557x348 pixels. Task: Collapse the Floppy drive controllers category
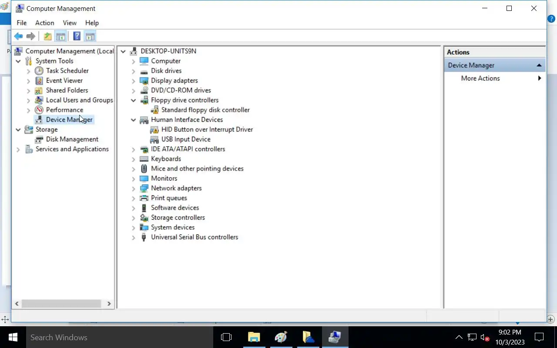(x=134, y=100)
